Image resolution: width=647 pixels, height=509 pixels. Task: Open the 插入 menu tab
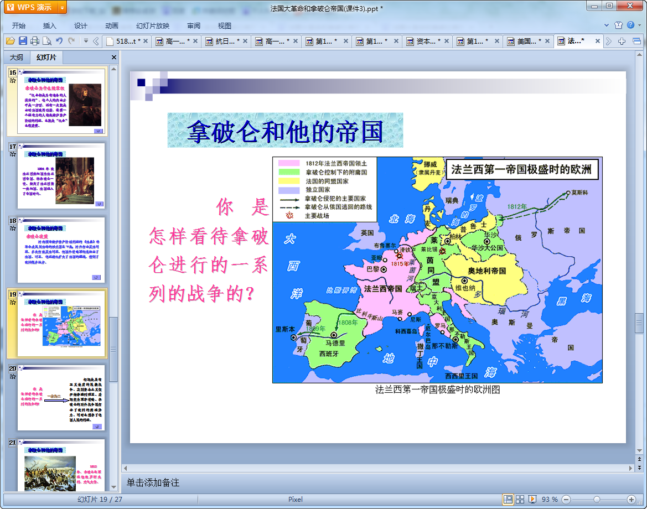(x=50, y=25)
